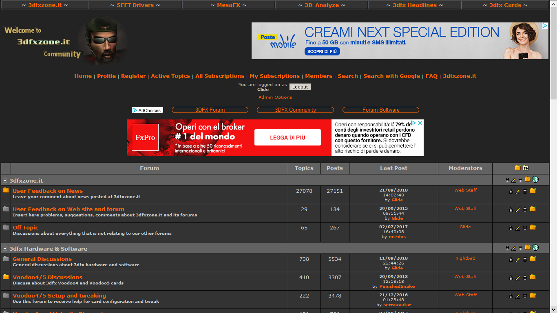Collapse the 3dfxzone.it category
557x313 pixels.
click(x=5, y=181)
